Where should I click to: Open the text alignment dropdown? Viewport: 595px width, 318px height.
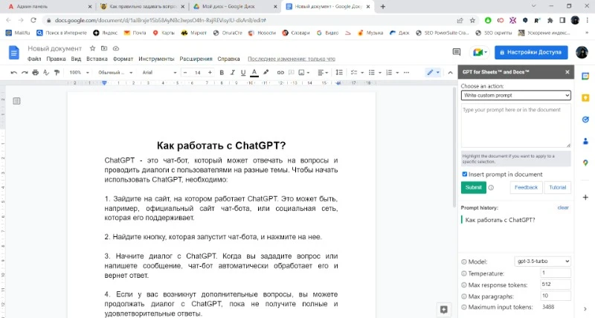click(x=323, y=72)
